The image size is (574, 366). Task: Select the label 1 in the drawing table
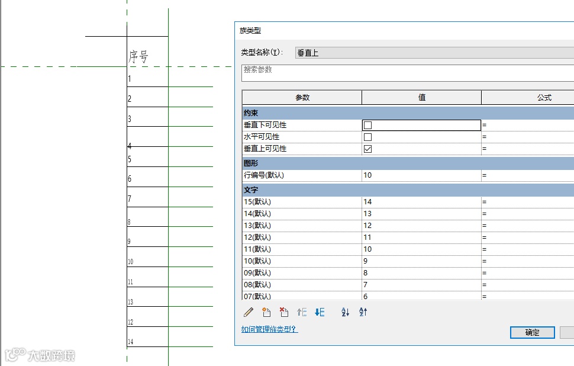(x=129, y=78)
